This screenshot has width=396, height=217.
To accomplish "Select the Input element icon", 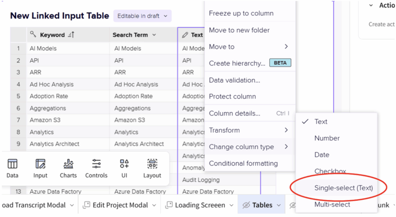I will pos(40,164).
